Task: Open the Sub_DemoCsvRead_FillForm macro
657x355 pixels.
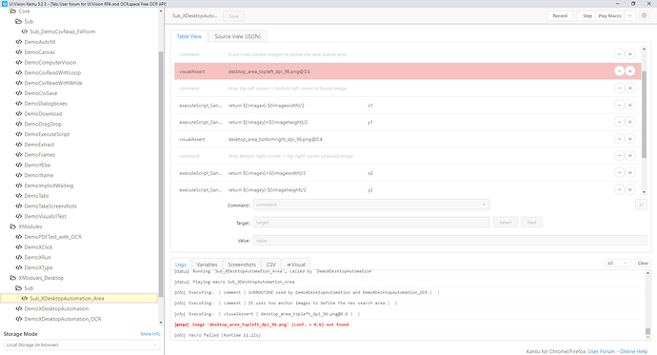Action: [63, 31]
